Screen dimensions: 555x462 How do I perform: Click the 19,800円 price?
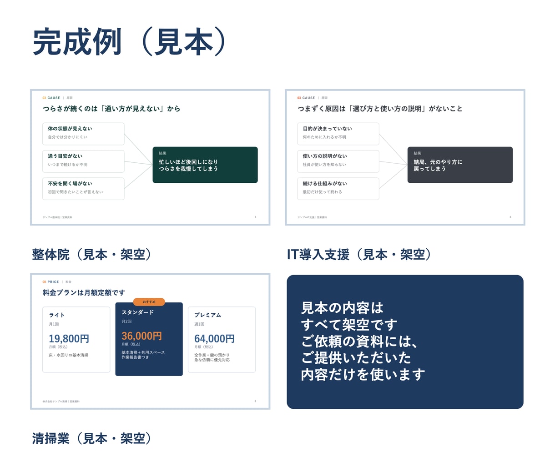click(69, 339)
